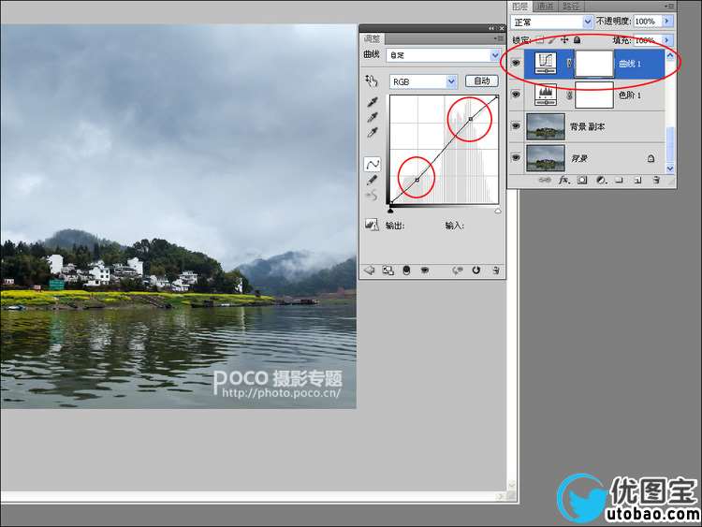
Task: Create a new layer group
Action: click(620, 180)
